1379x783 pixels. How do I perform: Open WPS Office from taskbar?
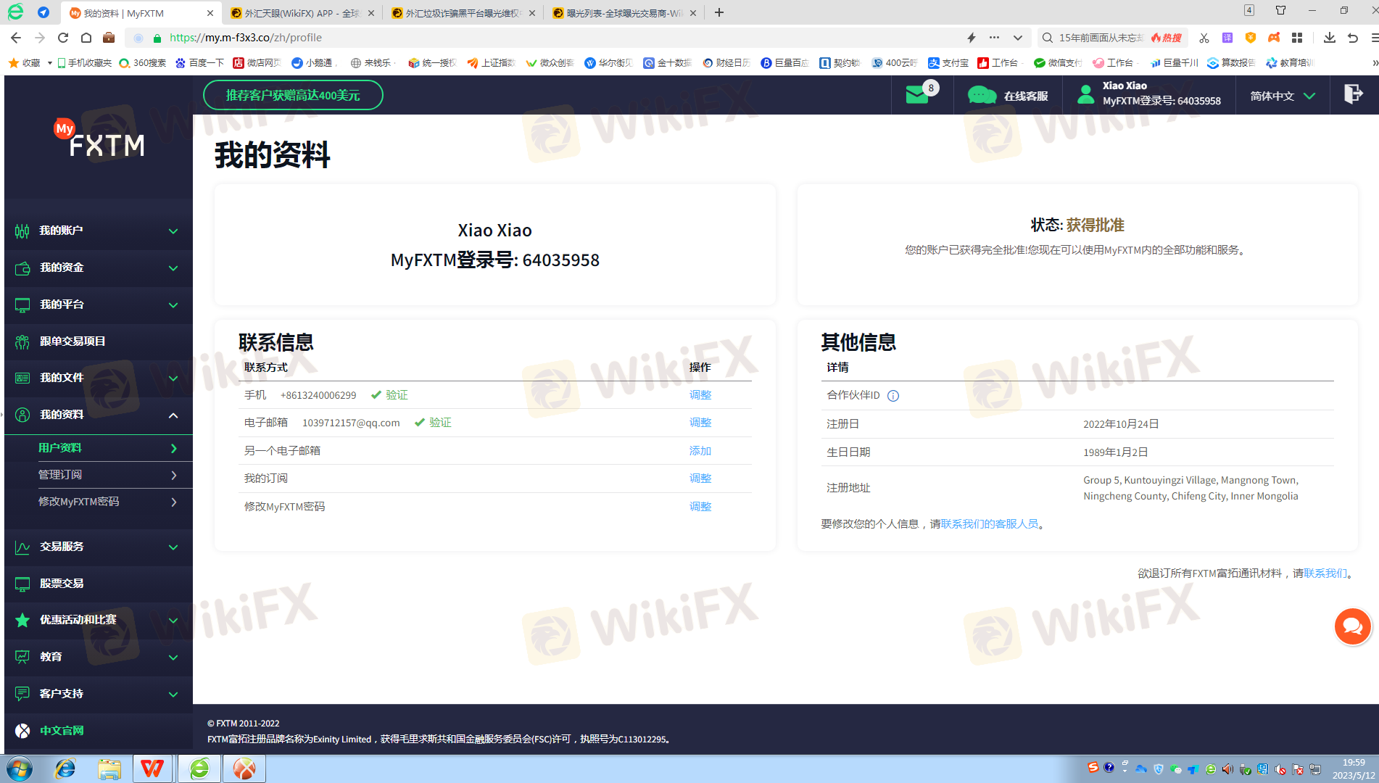point(152,768)
